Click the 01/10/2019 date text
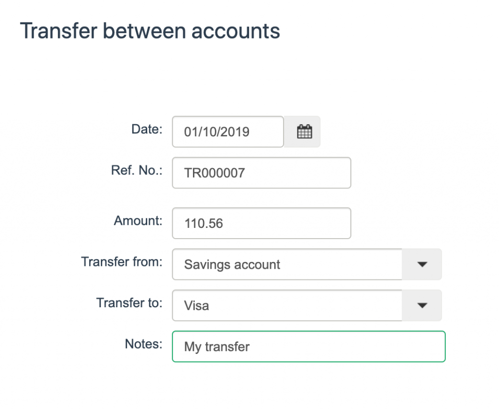Image resolution: width=499 pixels, height=410 pixels. point(217,131)
